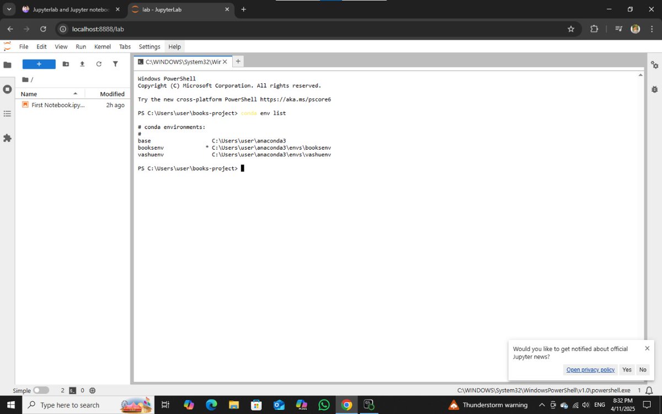This screenshot has width=662, height=414.
Task: Open the Settings menu
Action: pyautogui.click(x=150, y=47)
